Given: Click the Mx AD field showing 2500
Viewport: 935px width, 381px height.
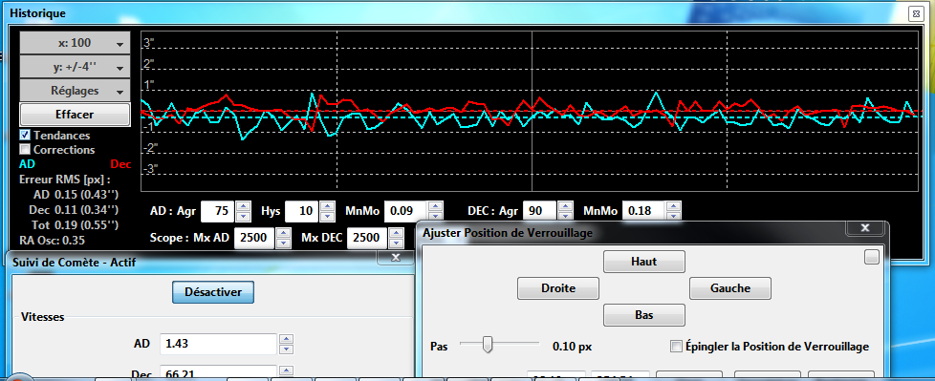Looking at the screenshot, I should pos(254,238).
